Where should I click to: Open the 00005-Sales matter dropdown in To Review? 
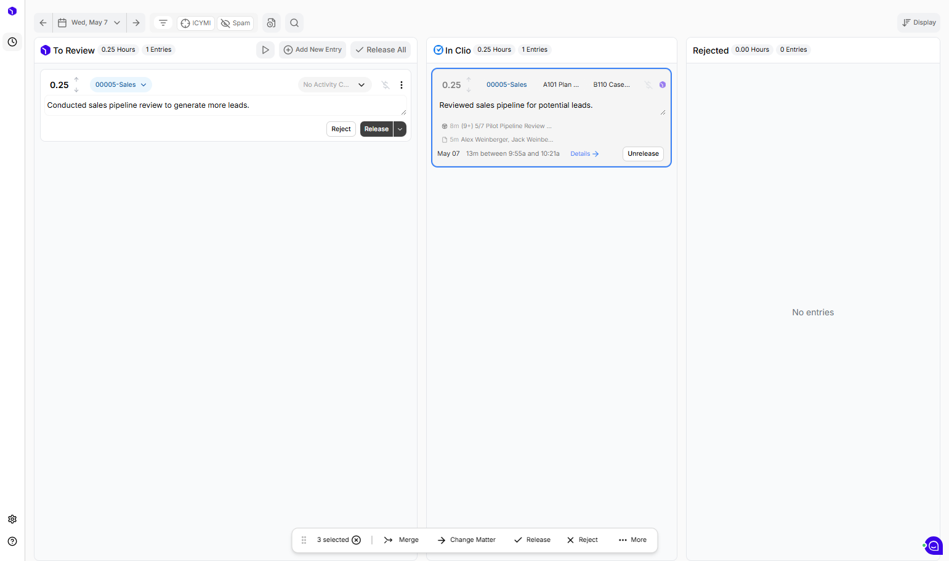click(121, 85)
